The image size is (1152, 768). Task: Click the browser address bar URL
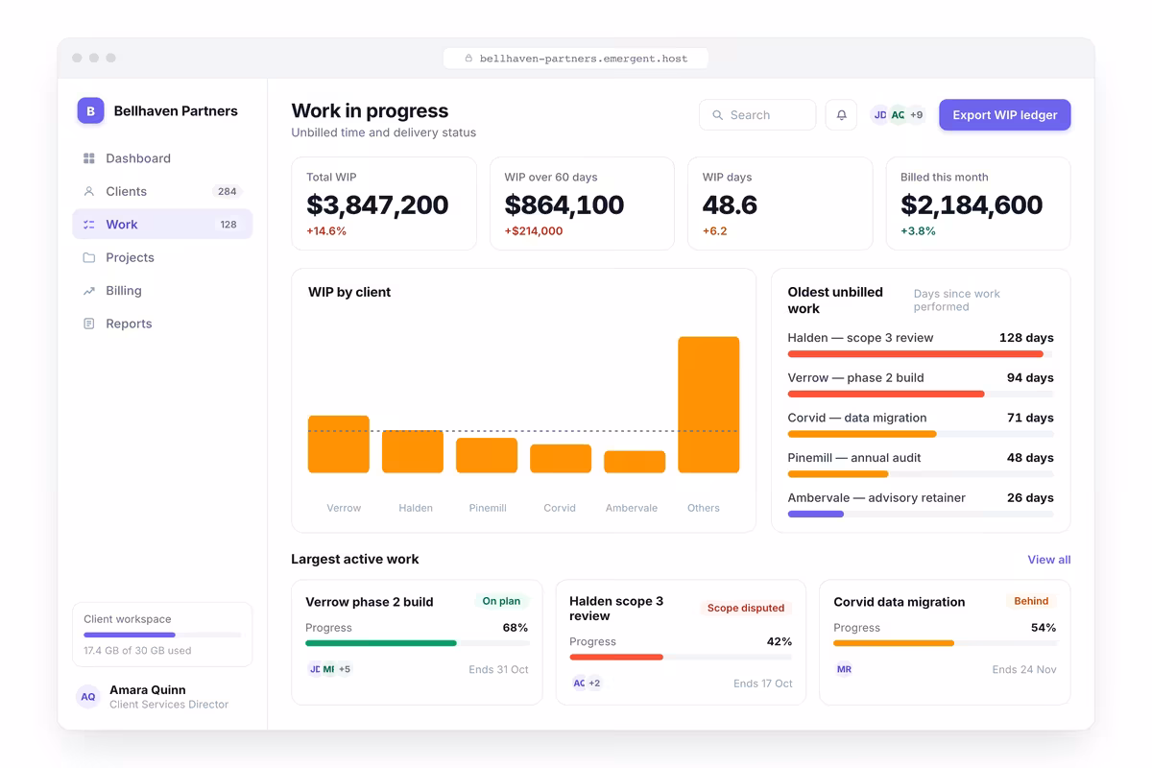point(576,59)
